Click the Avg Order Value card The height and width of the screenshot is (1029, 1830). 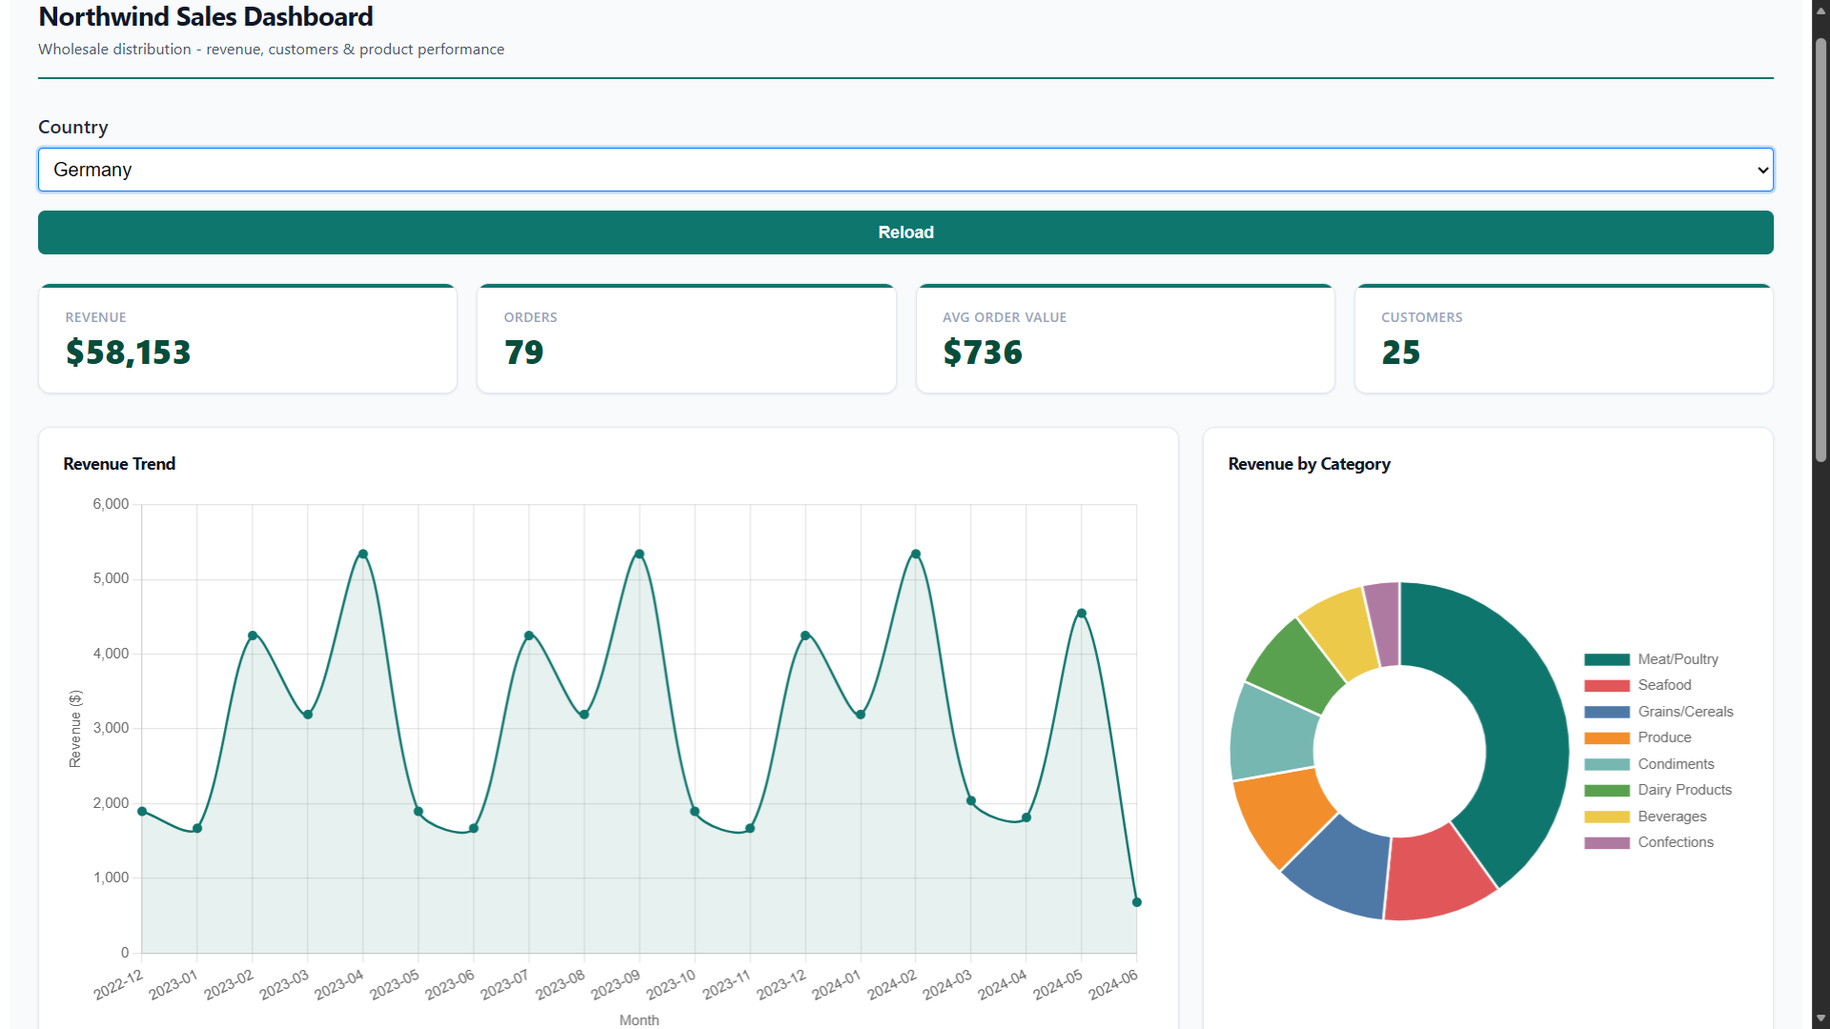pos(1125,339)
